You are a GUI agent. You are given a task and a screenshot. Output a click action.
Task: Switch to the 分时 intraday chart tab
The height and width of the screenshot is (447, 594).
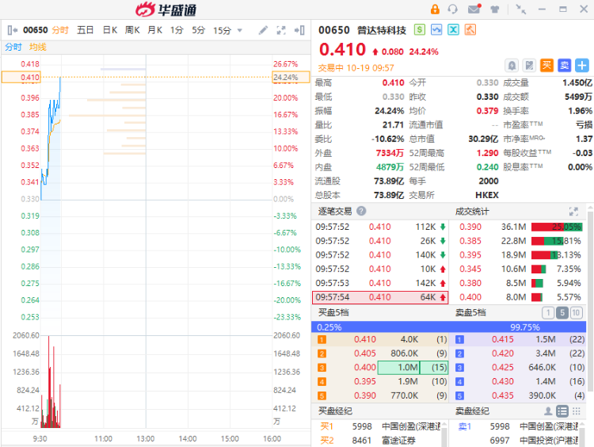60,30
